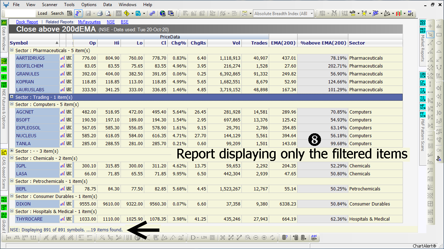Click the MKT REP sidebar icon
This screenshot has height=249, width=444.
click(x=422, y=30)
